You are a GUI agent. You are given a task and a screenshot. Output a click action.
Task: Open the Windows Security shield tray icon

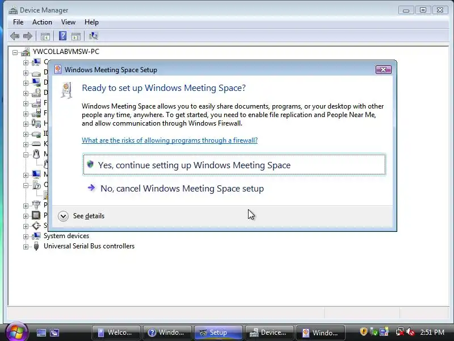[363, 332]
